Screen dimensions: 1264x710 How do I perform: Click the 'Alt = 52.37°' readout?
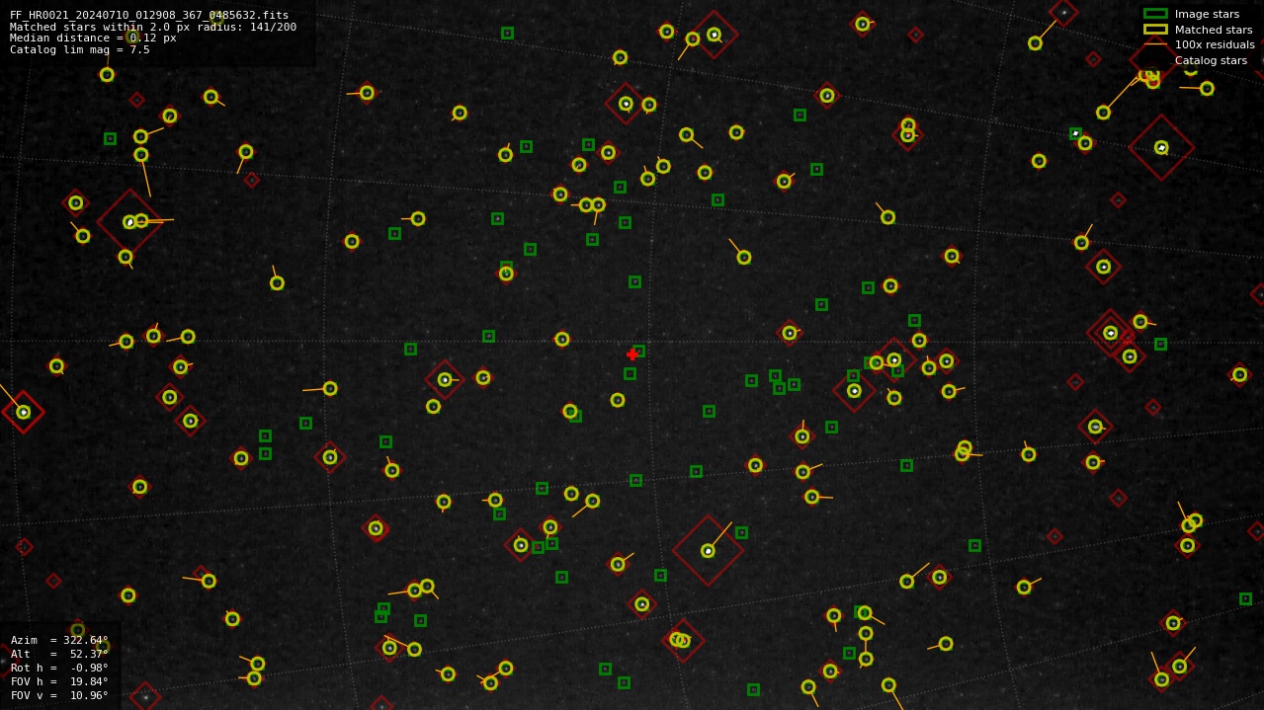[59, 654]
